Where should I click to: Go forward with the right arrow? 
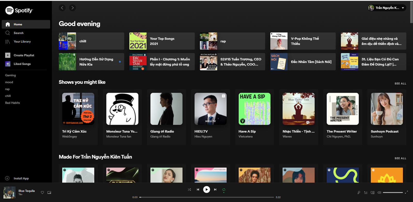click(x=73, y=8)
